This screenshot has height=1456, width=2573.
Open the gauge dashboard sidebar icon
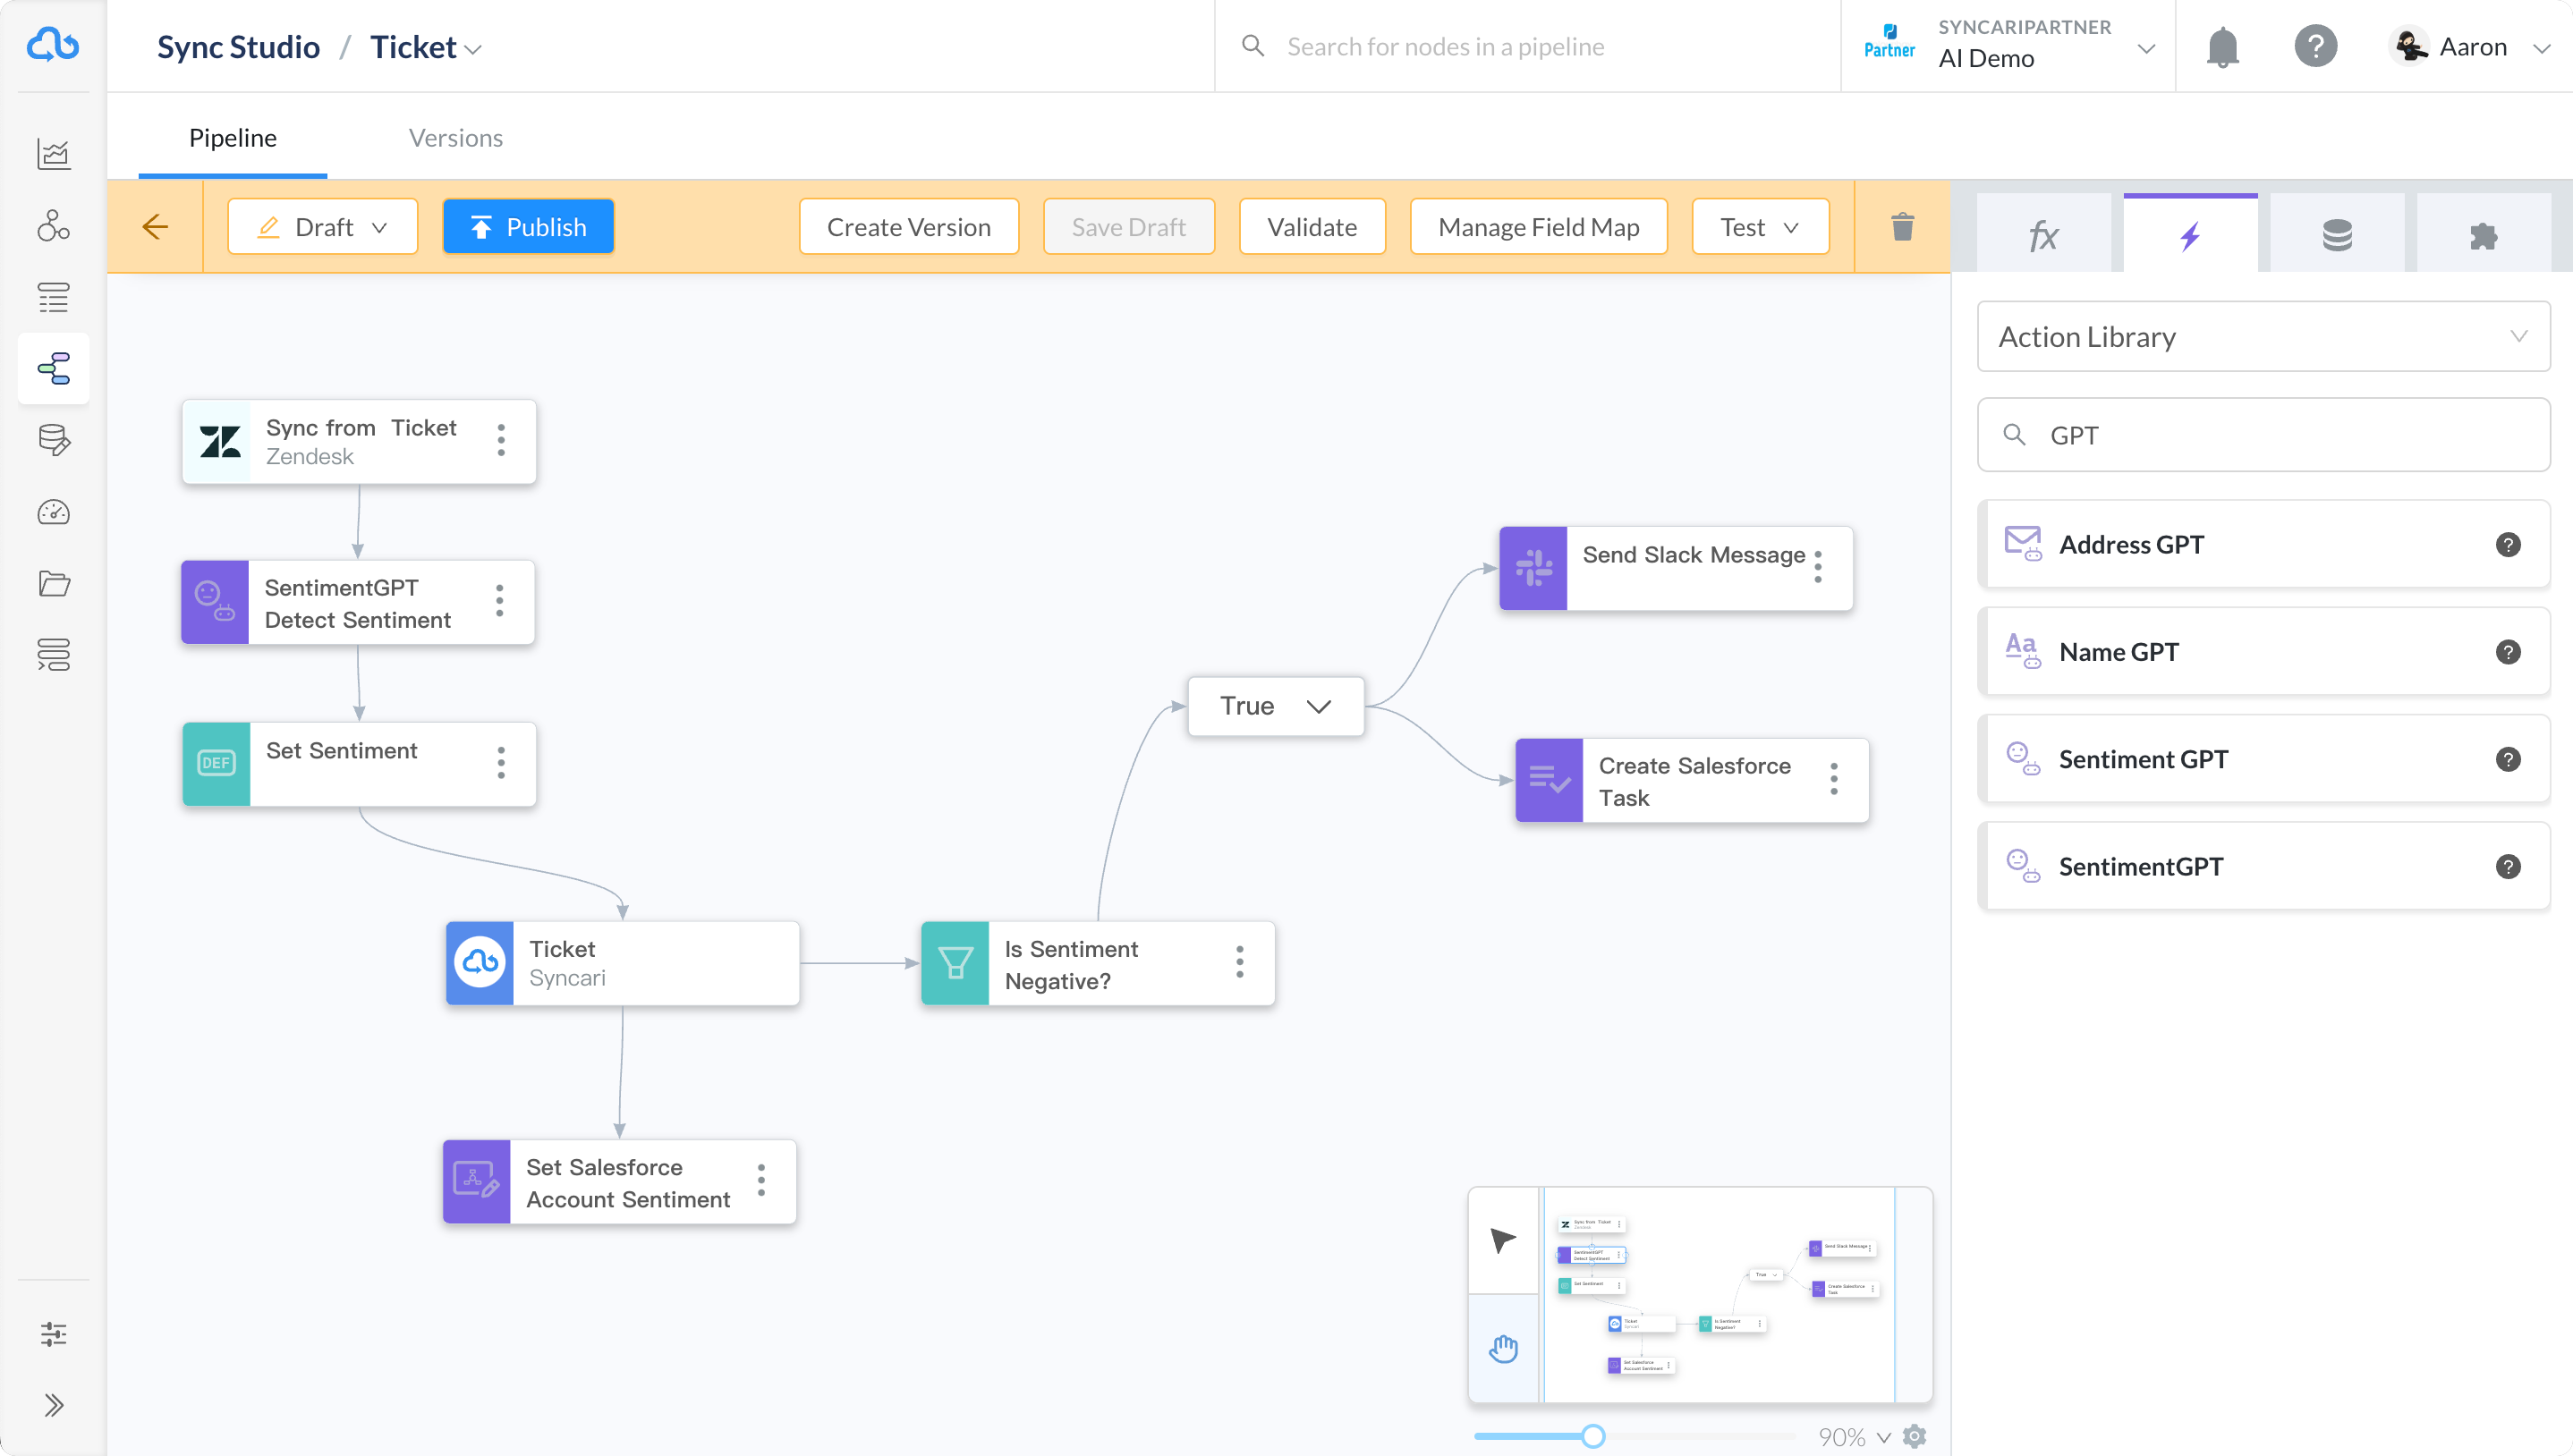(54, 512)
